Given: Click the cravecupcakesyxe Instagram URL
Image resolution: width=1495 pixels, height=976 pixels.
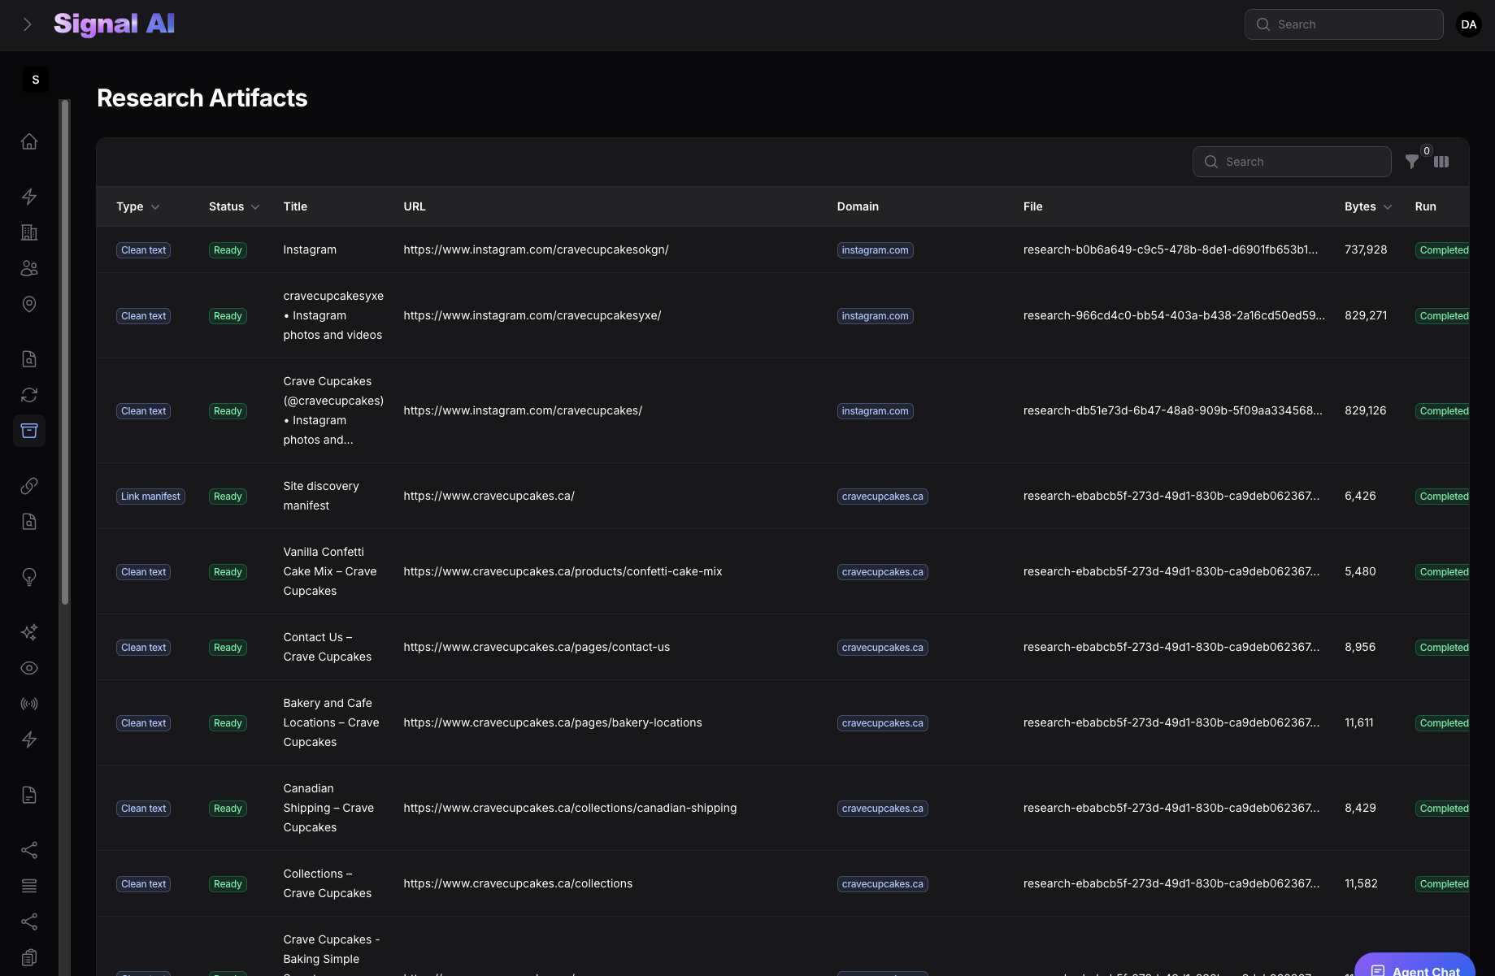Looking at the screenshot, I should coord(532,315).
